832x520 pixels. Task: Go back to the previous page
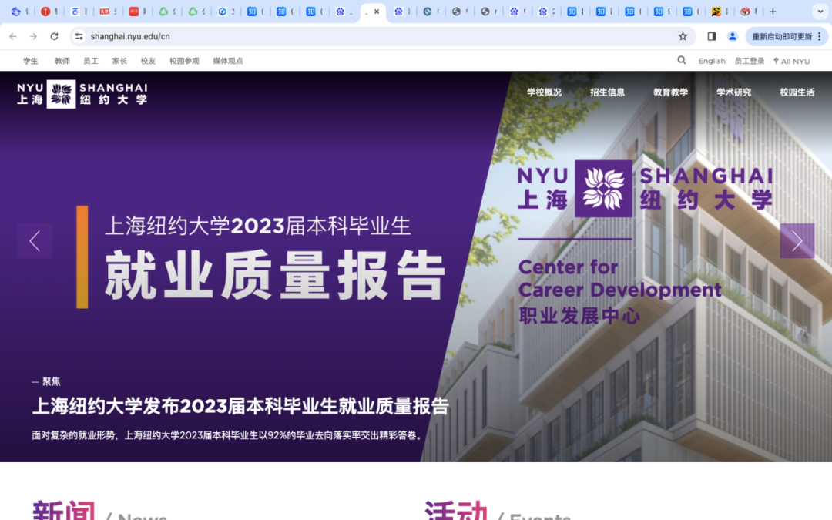point(13,36)
